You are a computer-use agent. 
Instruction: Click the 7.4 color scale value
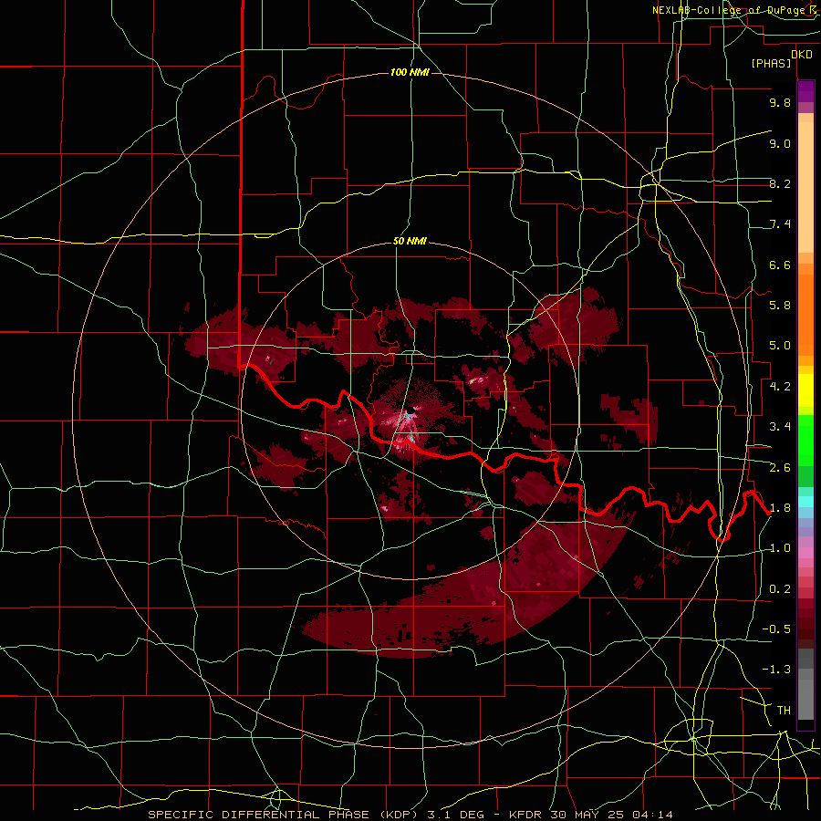click(x=780, y=224)
